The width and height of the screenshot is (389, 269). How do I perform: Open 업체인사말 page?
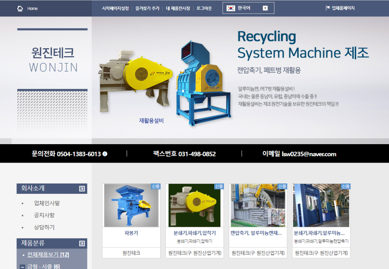47,203
